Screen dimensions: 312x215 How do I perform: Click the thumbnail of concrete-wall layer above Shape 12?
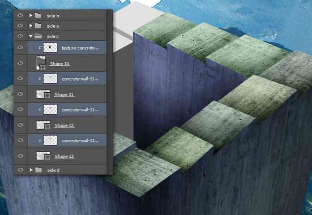[50, 109]
